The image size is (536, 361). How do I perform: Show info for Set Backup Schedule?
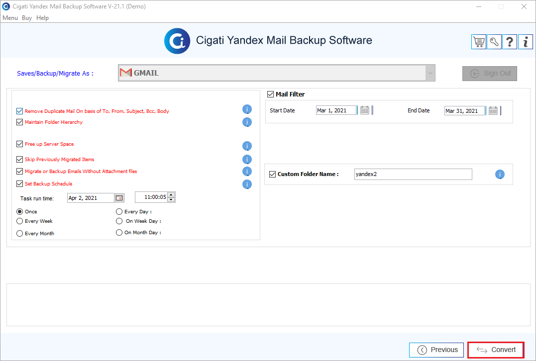pyautogui.click(x=247, y=184)
